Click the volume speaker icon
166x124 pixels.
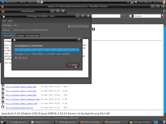click(x=136, y=2)
